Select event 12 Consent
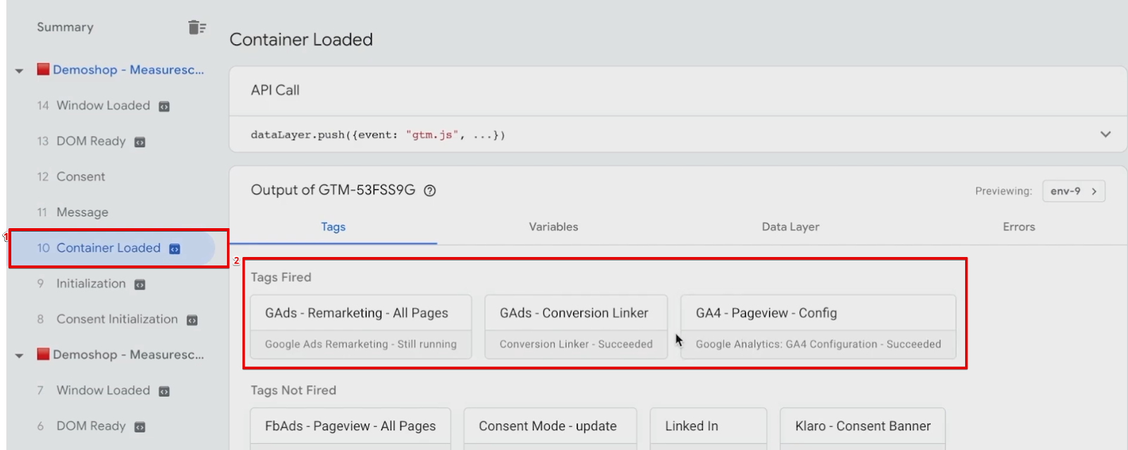Image resolution: width=1128 pixels, height=450 pixels. pyautogui.click(x=70, y=177)
